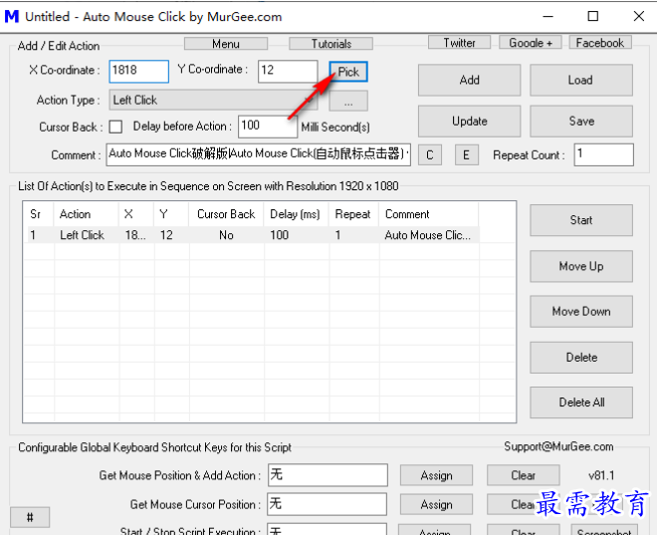Click the Delete All button
The height and width of the screenshot is (535, 657).
click(581, 402)
